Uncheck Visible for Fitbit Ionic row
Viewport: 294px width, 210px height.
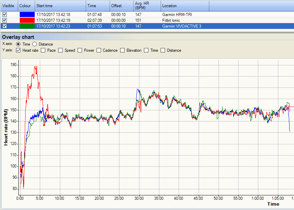(4, 20)
